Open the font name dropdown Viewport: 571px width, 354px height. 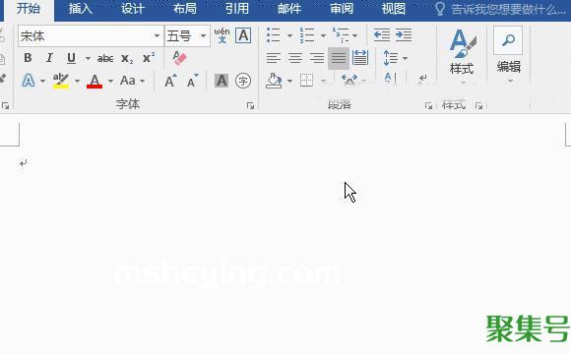click(x=157, y=35)
